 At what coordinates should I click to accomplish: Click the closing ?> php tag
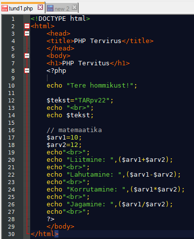point(50,219)
